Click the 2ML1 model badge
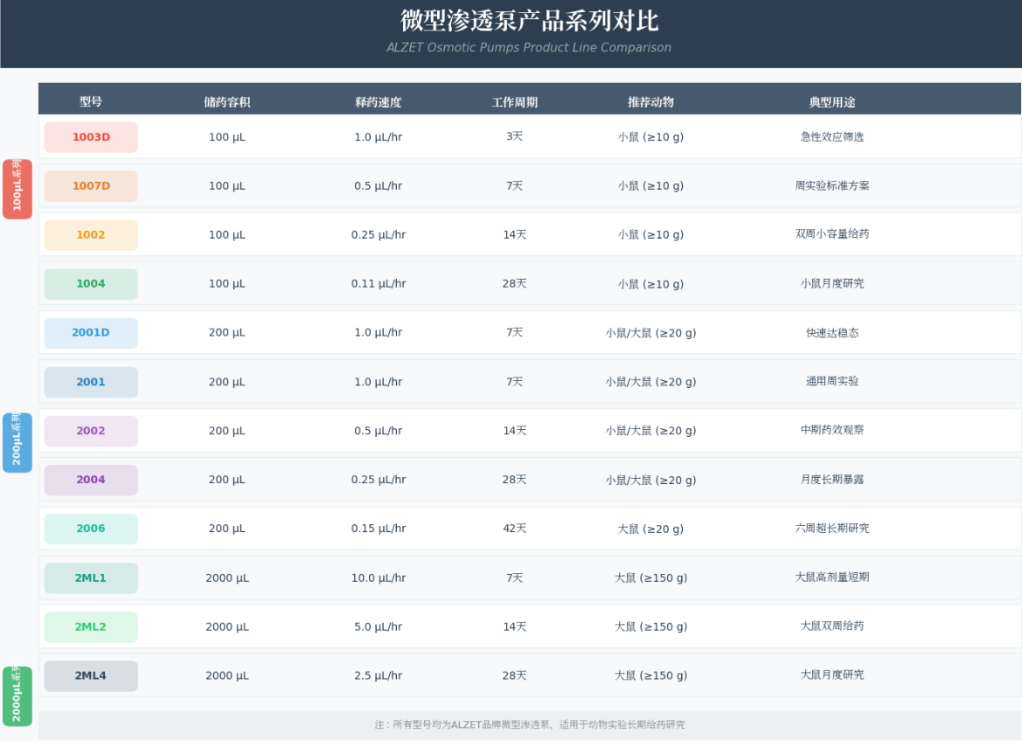This screenshot has width=1022, height=741. coord(90,578)
